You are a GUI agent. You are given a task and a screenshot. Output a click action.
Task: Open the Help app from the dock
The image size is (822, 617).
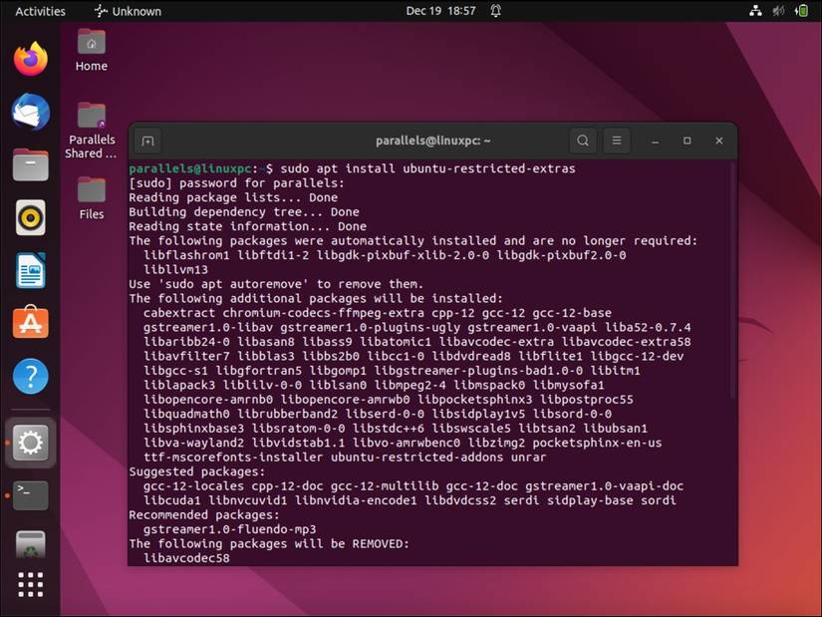pos(30,376)
